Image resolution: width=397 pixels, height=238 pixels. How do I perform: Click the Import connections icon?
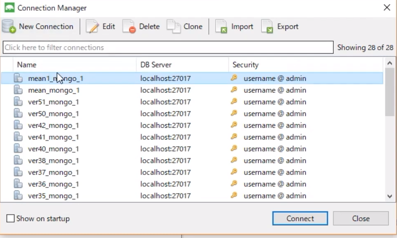(221, 26)
